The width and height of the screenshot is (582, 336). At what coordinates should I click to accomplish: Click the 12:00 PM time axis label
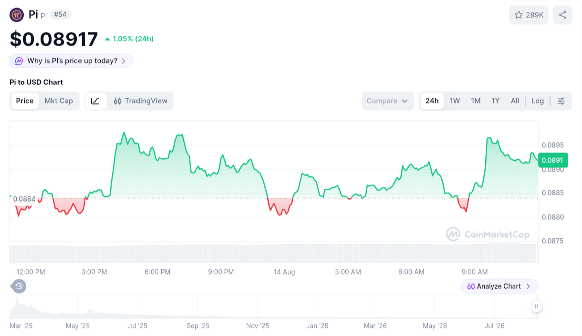tap(31, 272)
